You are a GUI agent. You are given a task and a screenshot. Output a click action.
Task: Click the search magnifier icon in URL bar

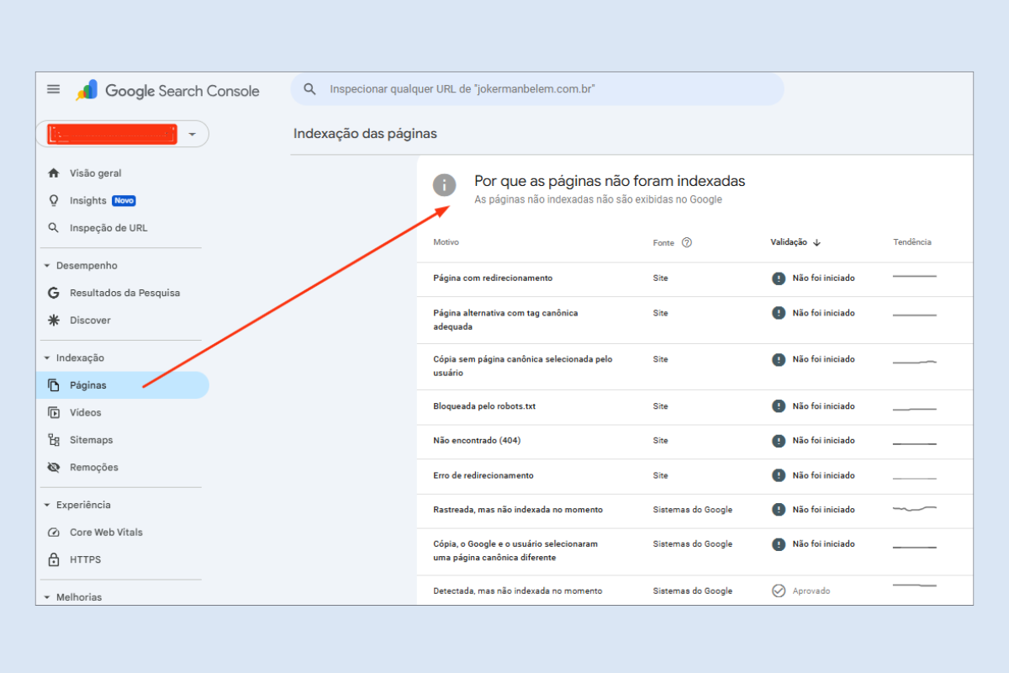(310, 89)
